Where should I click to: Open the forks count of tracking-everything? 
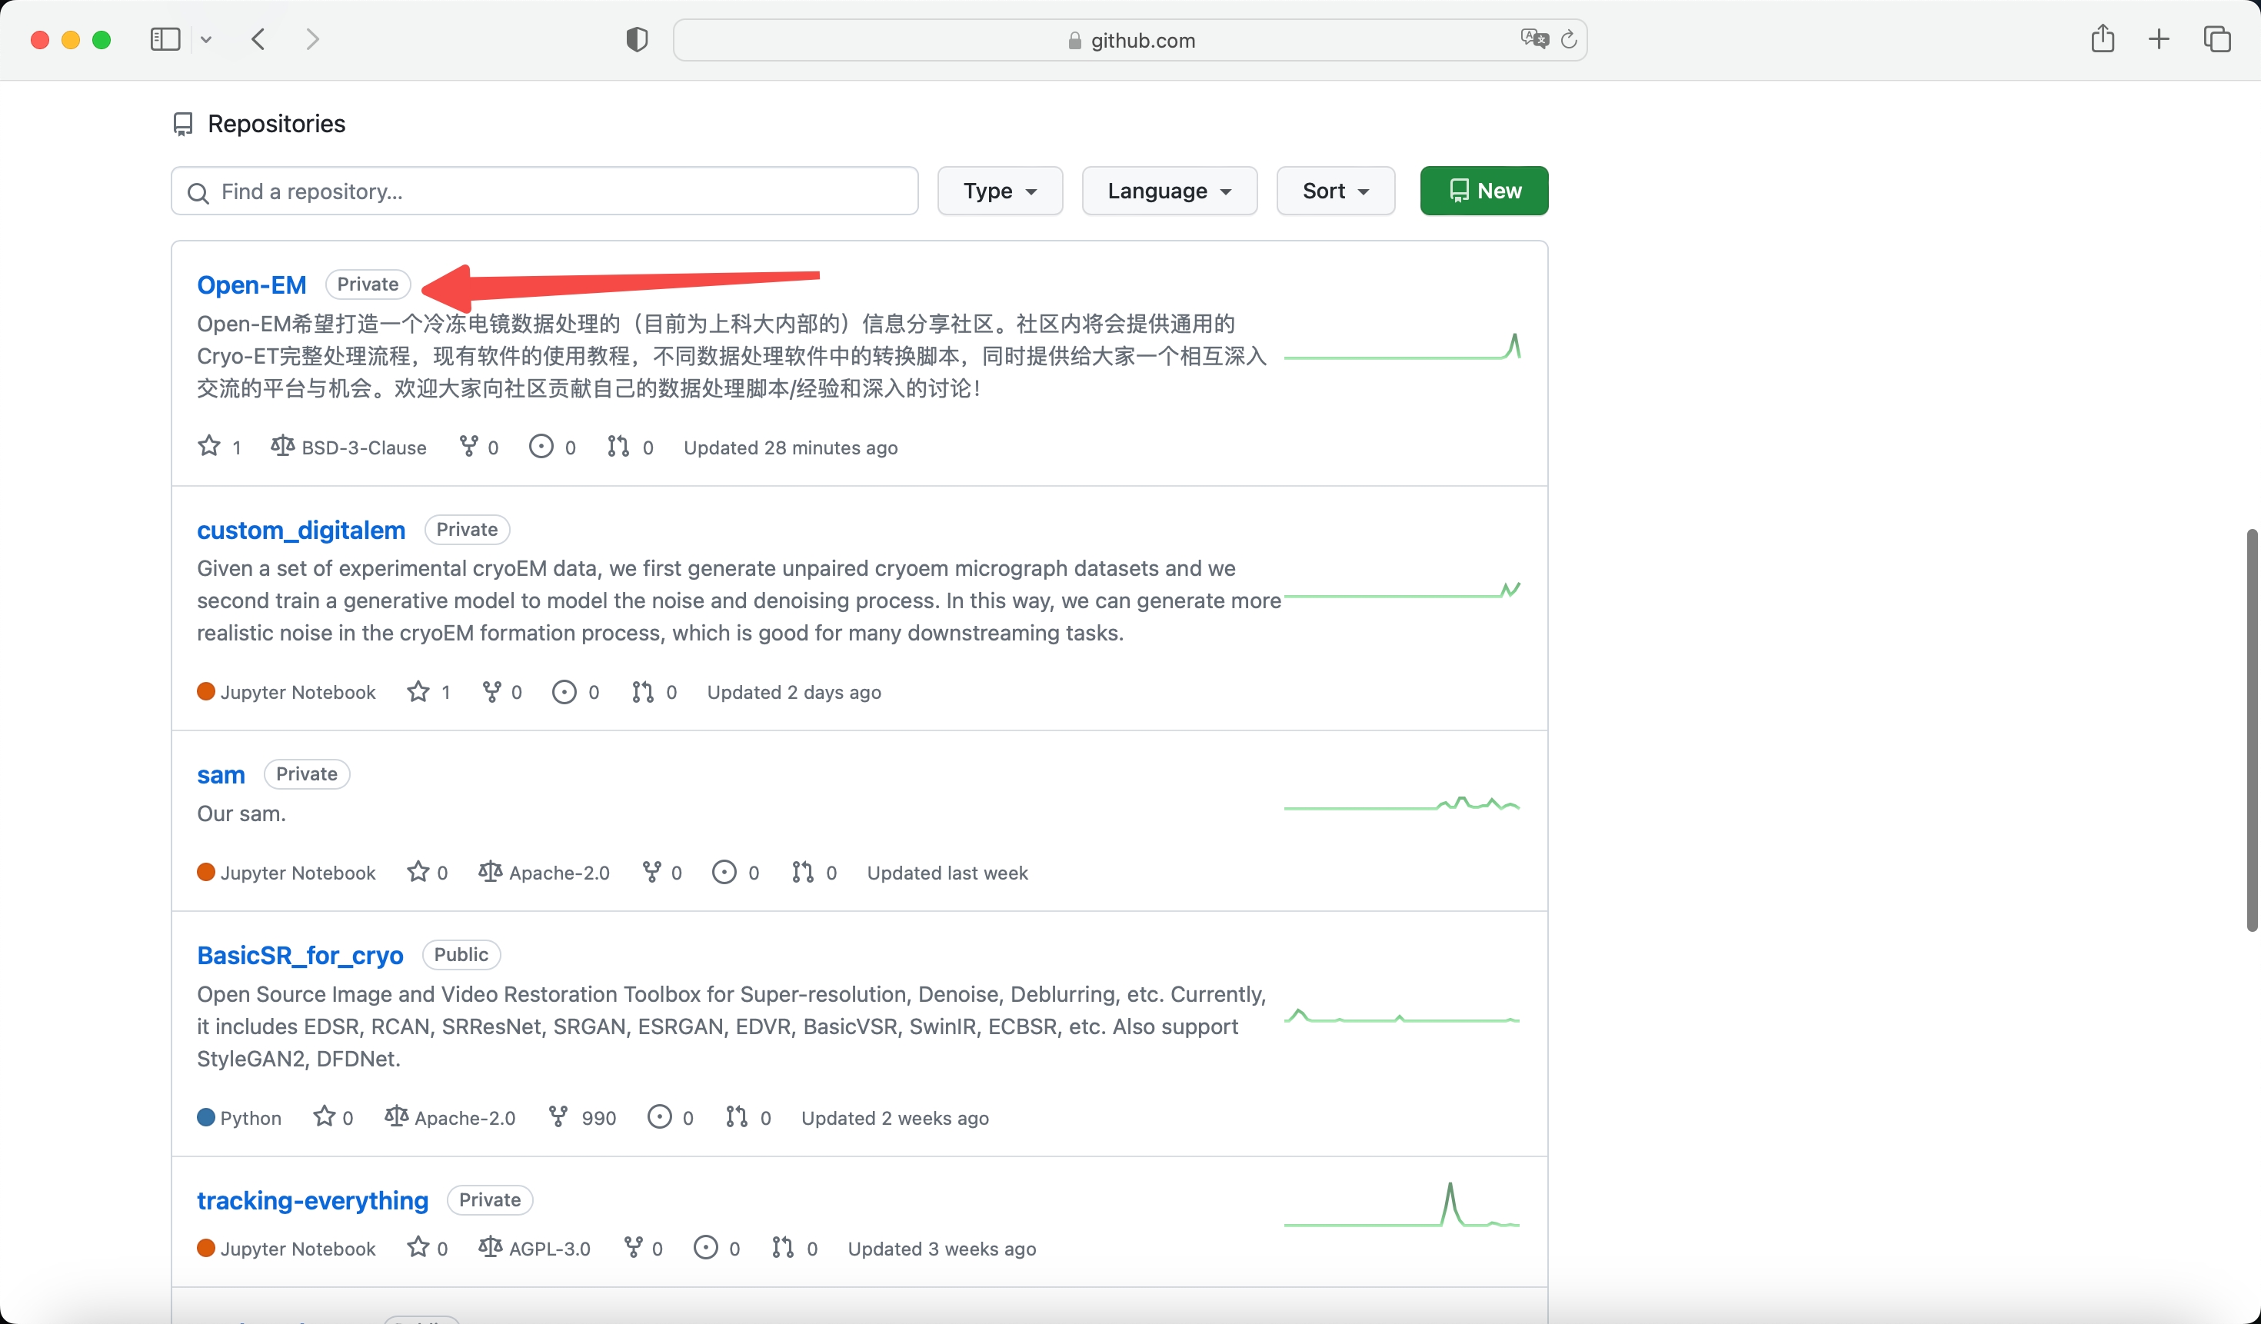pyautogui.click(x=643, y=1249)
